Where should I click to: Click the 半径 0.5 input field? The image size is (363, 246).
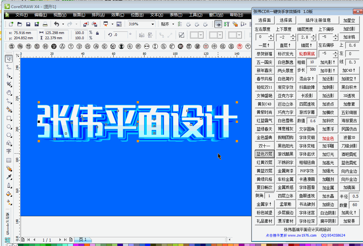pyautogui.click(x=354, y=196)
